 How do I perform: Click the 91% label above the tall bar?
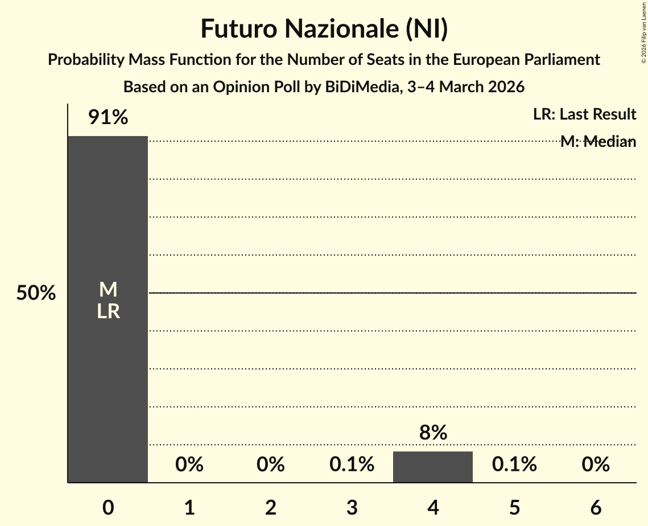pyautogui.click(x=108, y=118)
